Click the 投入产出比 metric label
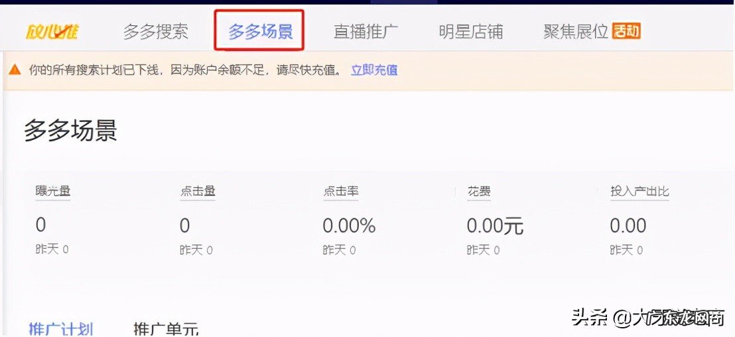Screen dimensions: 735x337 coord(639,191)
